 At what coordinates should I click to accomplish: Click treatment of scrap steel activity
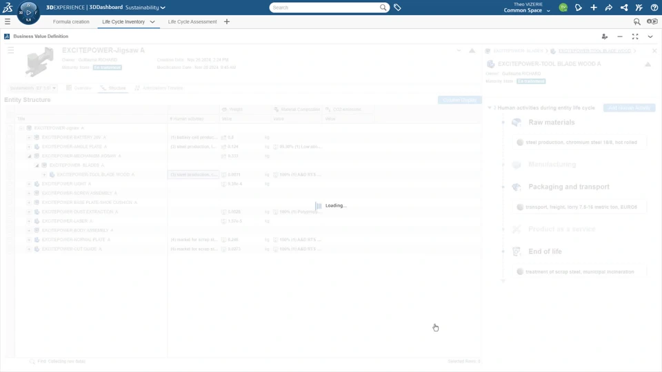(x=580, y=271)
